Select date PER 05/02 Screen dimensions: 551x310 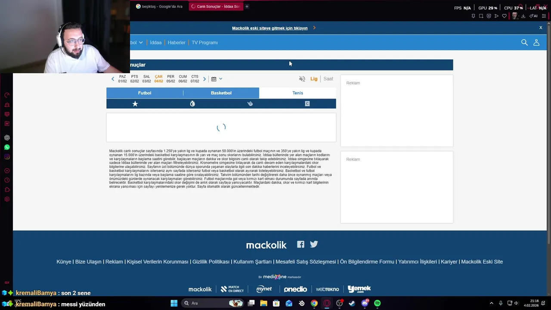tap(171, 79)
